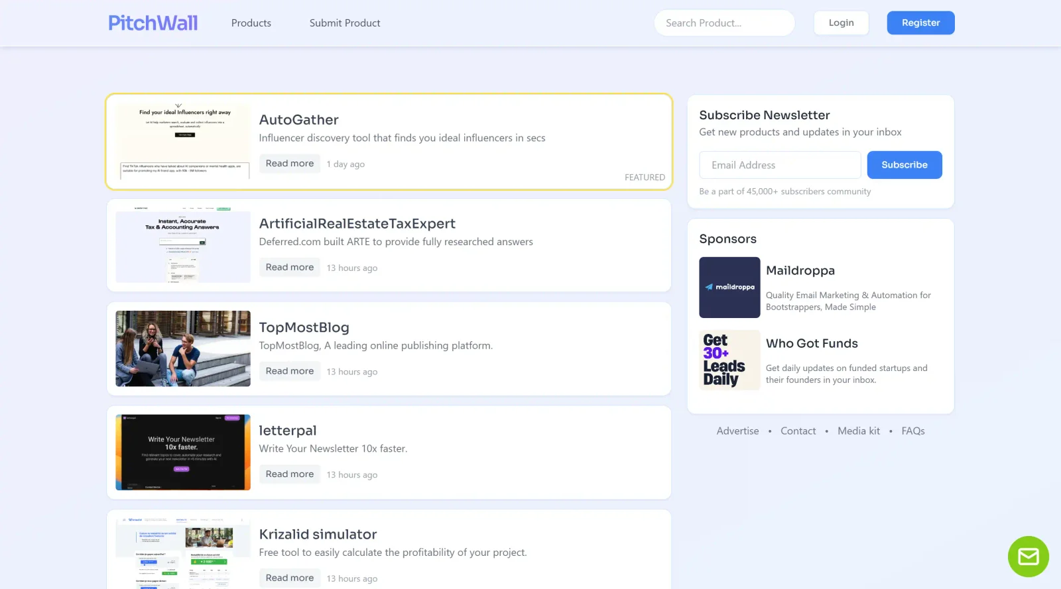The width and height of the screenshot is (1061, 589).
Task: Open the Media kit footer link
Action: coord(859,431)
